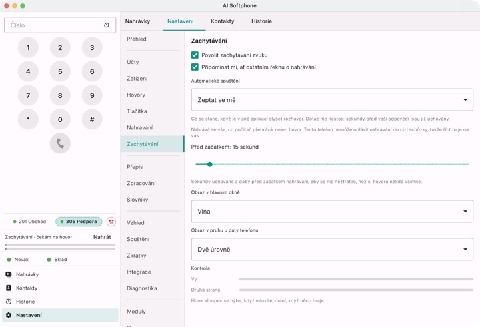Click the Před začátkem seconds slider handle

click(210, 164)
